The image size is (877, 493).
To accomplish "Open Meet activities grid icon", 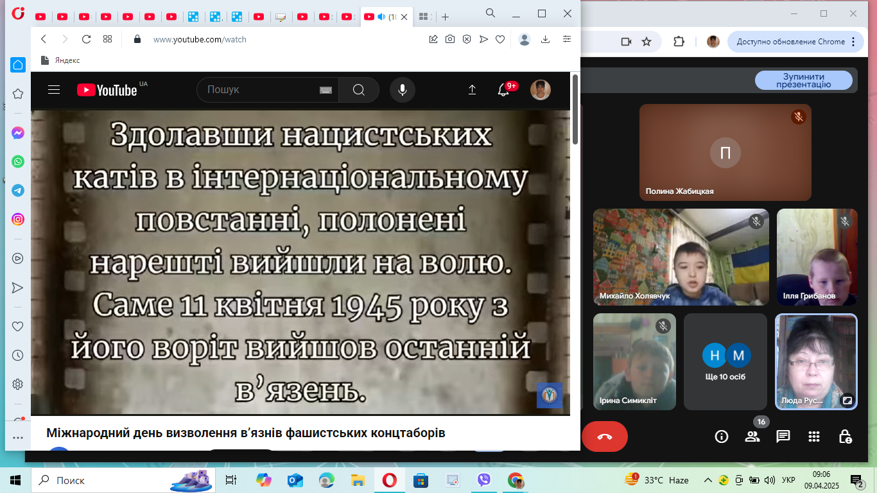I will 814,437.
